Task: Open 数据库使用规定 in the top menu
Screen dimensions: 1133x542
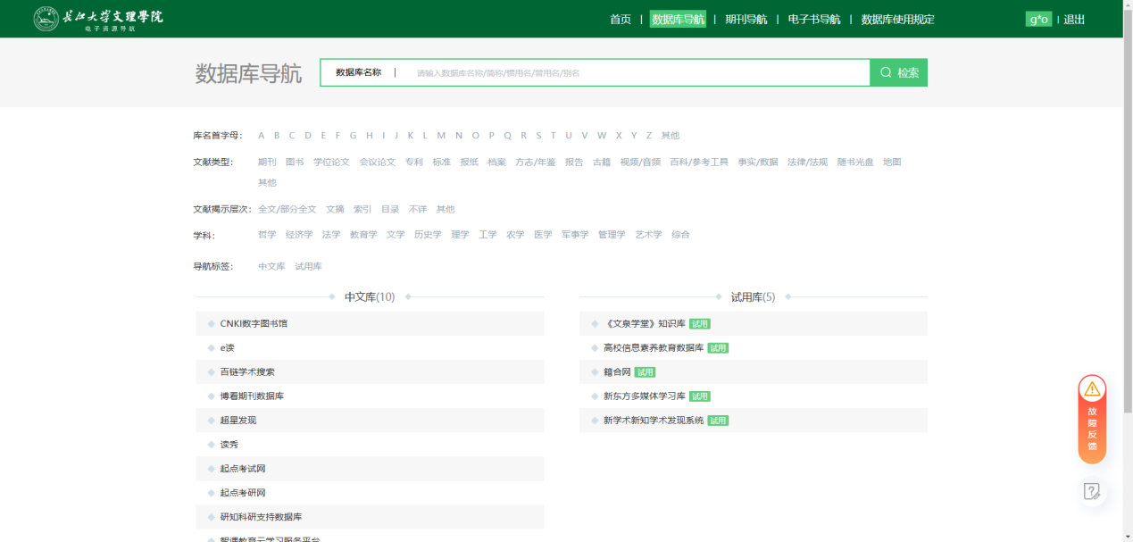Action: click(897, 20)
